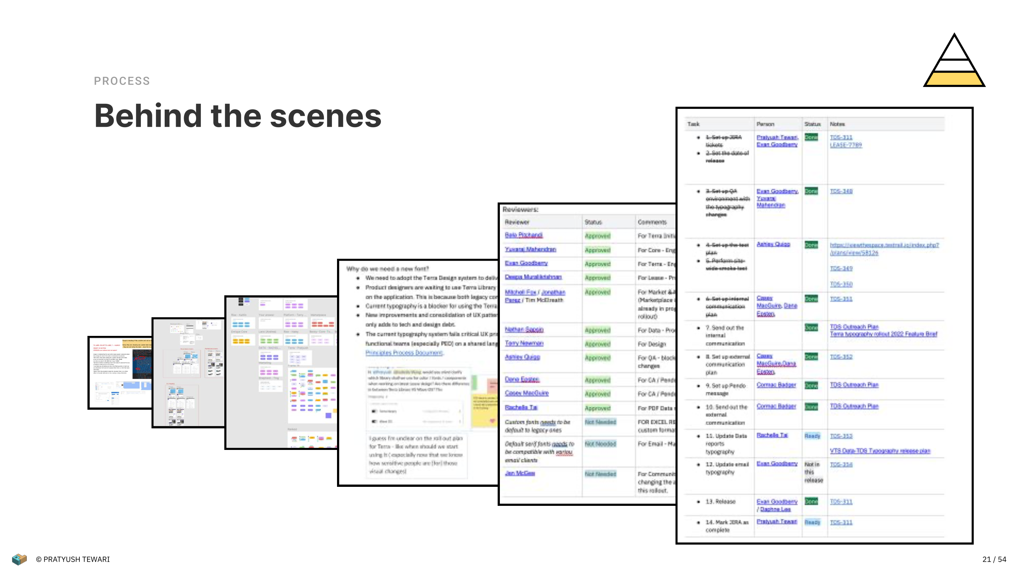This screenshot has width=1018, height=572.
Task: Click the "Why do we need a new font?" heading
Action: click(387, 269)
